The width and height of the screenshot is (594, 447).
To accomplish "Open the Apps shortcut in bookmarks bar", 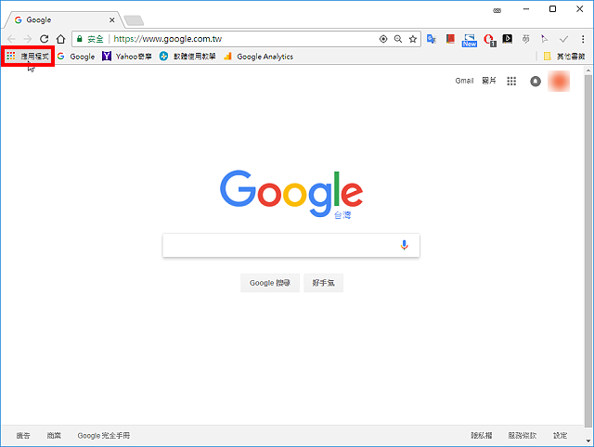I will (28, 57).
